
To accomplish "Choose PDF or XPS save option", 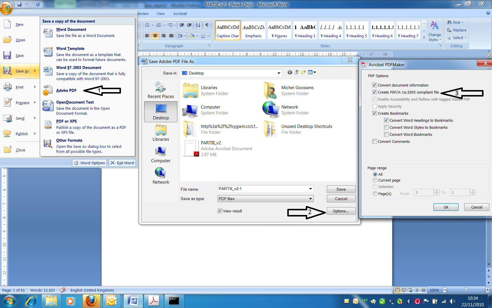I will coord(87,127).
